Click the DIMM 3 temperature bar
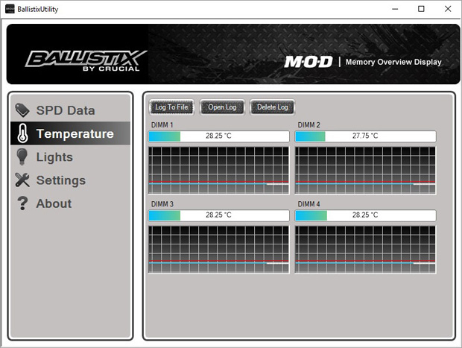The height and width of the screenshot is (348, 462). [218, 215]
